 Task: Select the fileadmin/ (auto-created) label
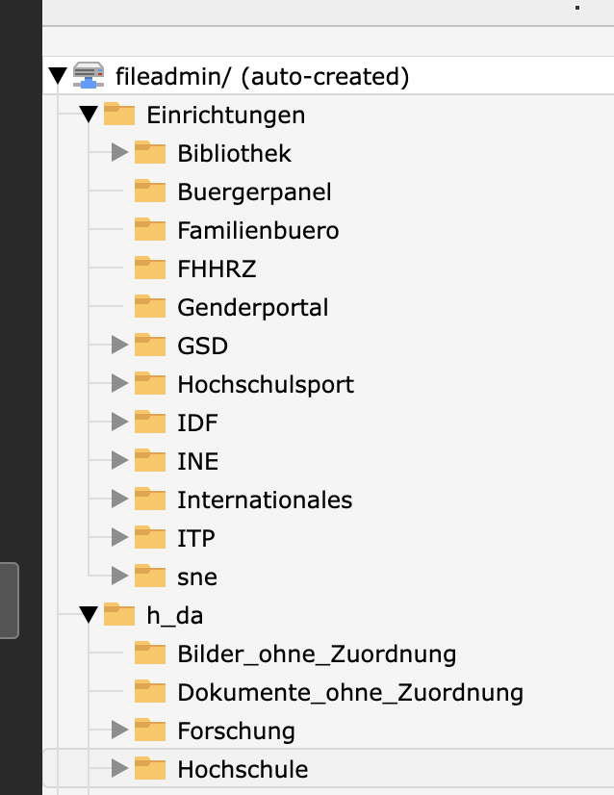[262, 77]
